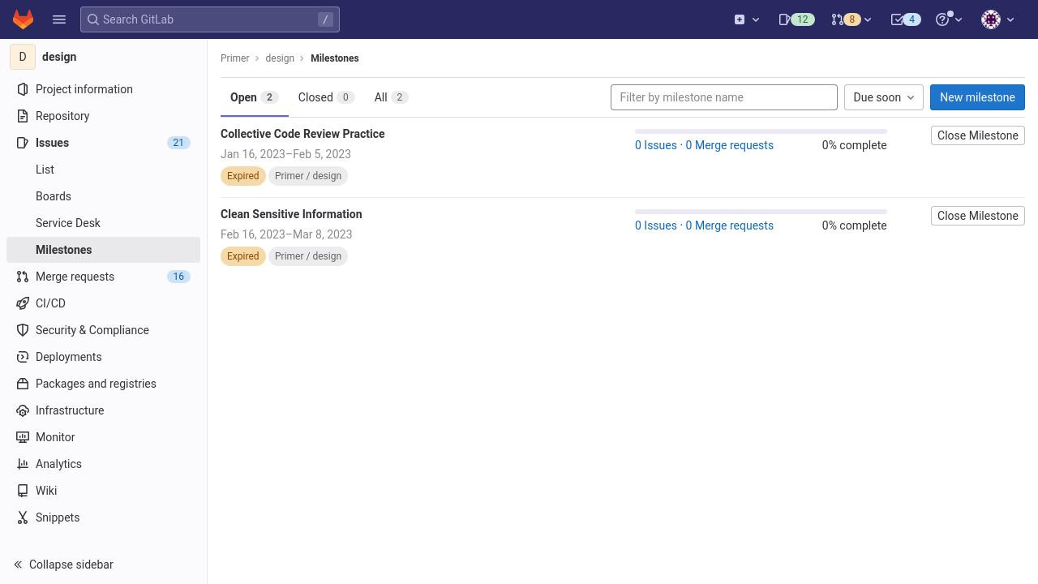
Task: Click Repository sidebar icon
Action: click(23, 116)
